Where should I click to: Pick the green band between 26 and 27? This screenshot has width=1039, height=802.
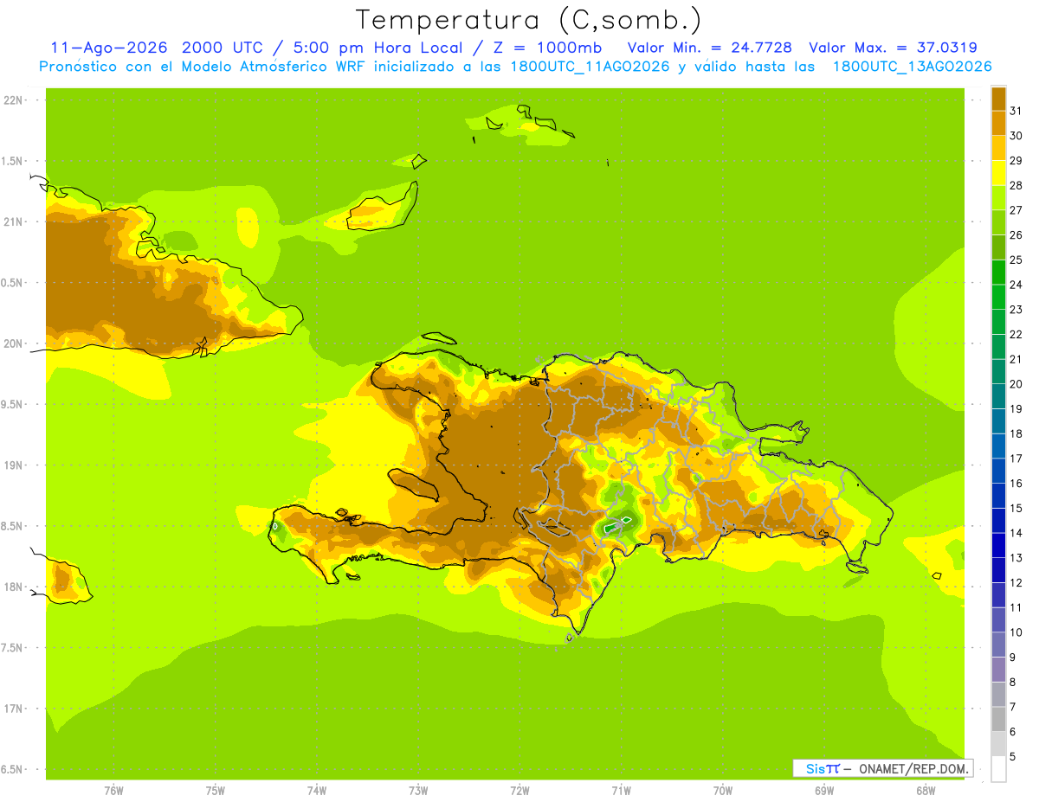[x=998, y=222]
